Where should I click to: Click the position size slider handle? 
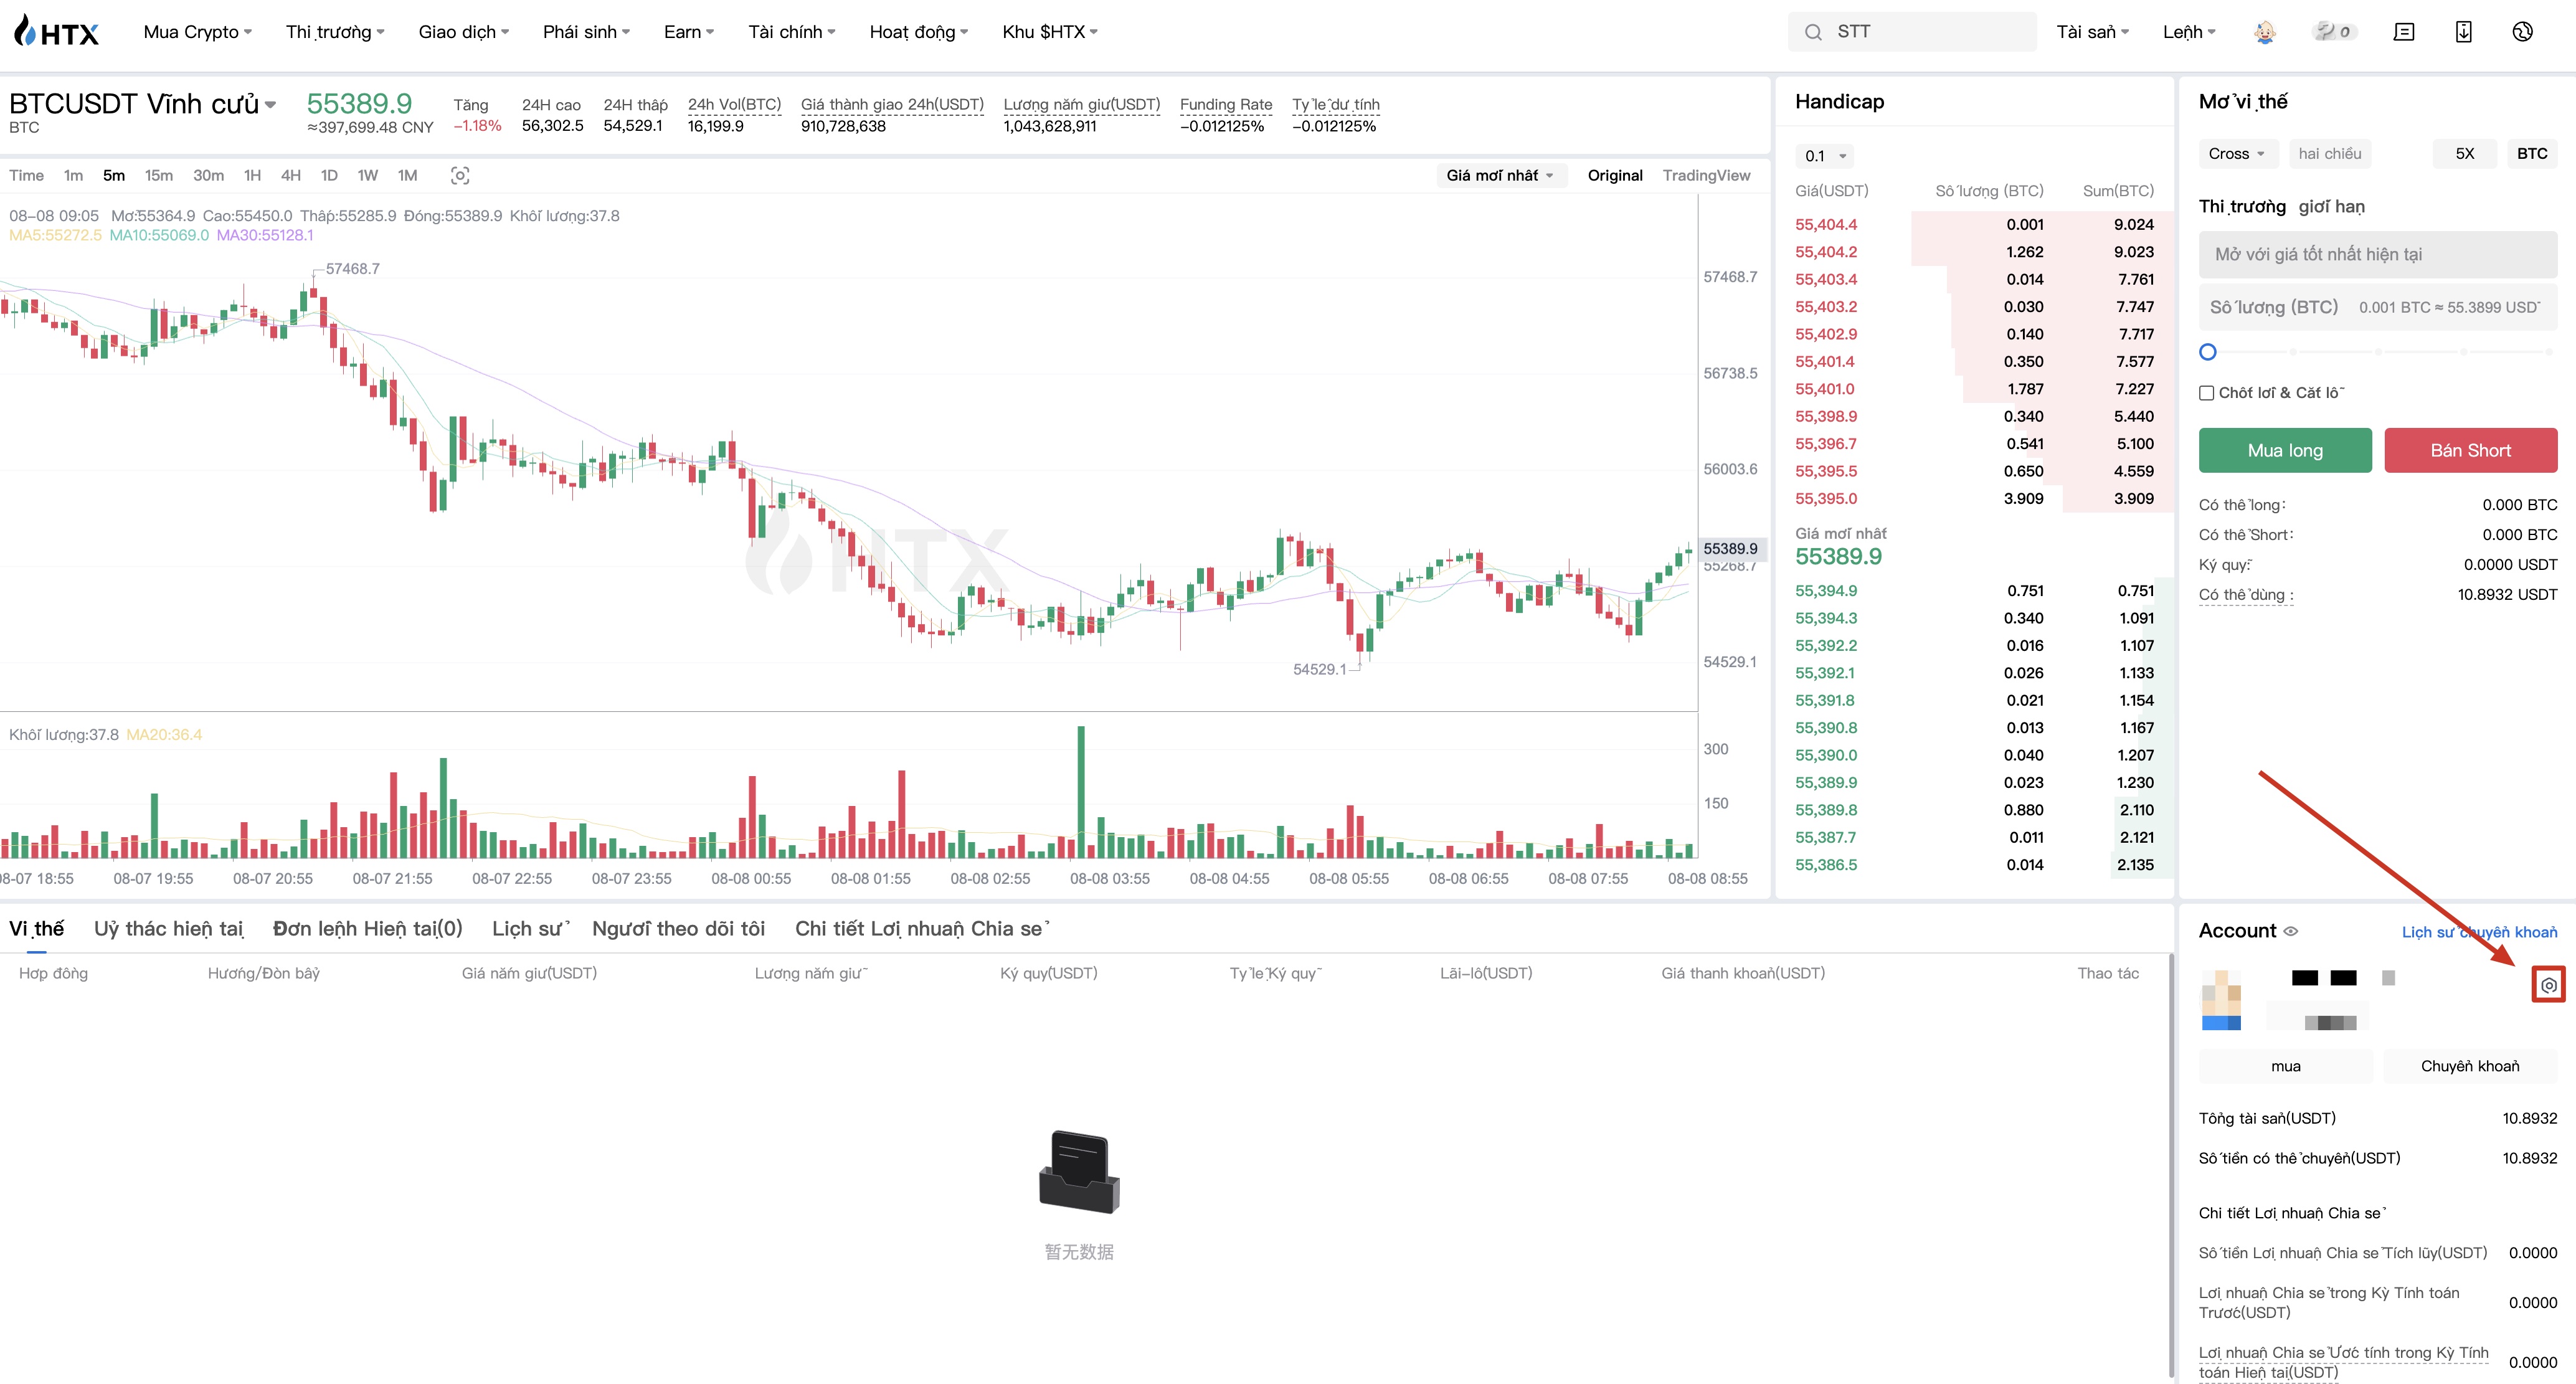tap(2208, 352)
